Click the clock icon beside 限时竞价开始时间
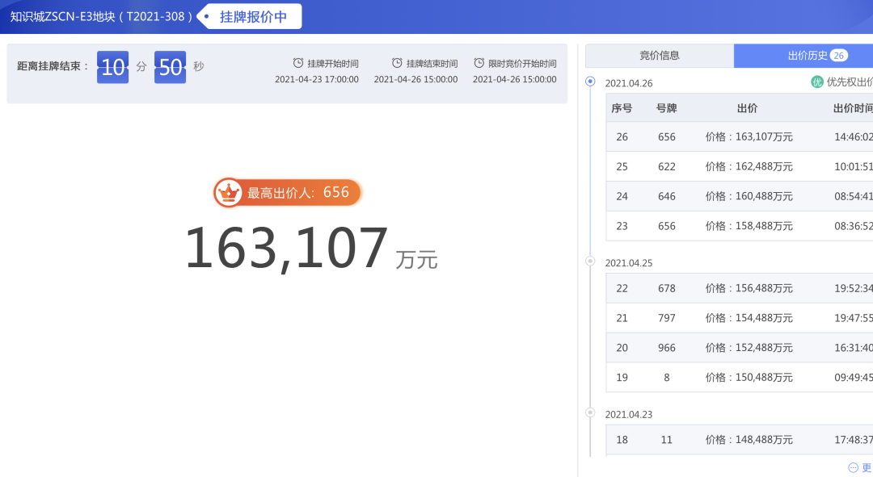Screen dimensions: 873x477 click(x=479, y=63)
